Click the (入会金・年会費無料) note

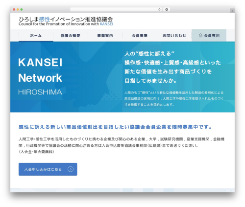(x=36, y=152)
